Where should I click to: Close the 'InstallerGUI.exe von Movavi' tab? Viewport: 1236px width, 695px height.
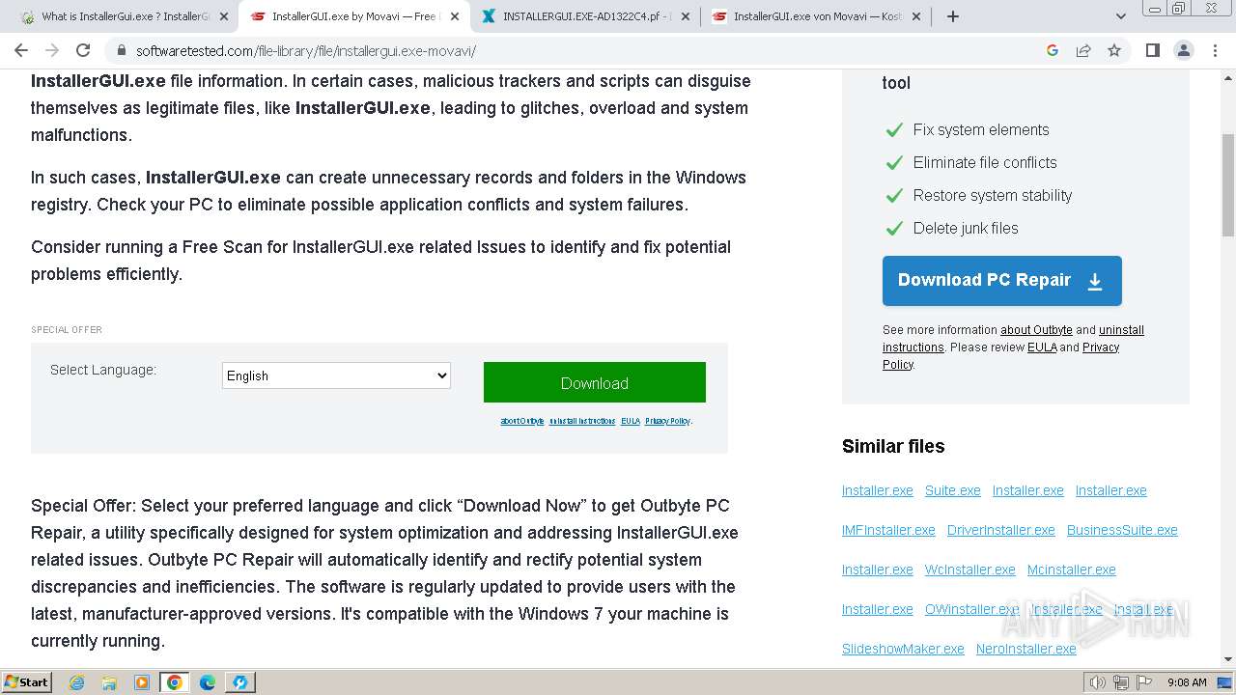[916, 16]
